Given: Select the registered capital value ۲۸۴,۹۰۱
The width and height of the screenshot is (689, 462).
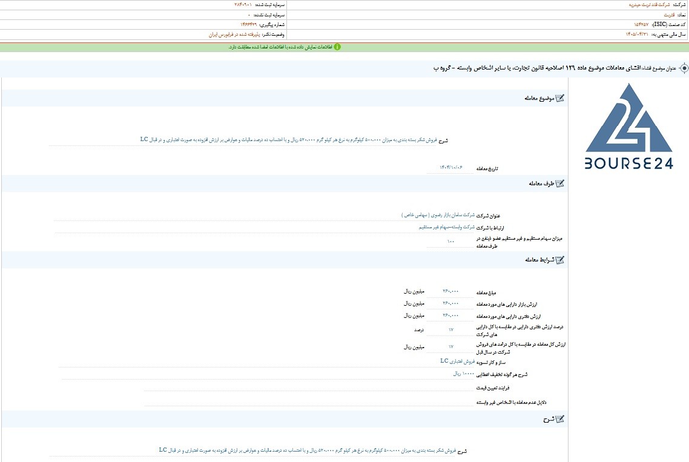Looking at the screenshot, I should (243, 5).
